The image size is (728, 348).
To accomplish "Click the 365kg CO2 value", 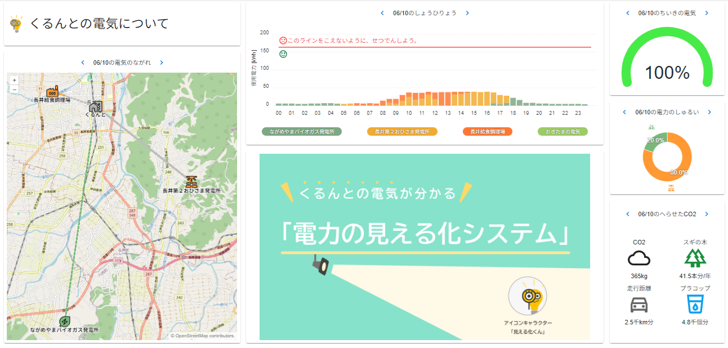I will pyautogui.click(x=639, y=276).
